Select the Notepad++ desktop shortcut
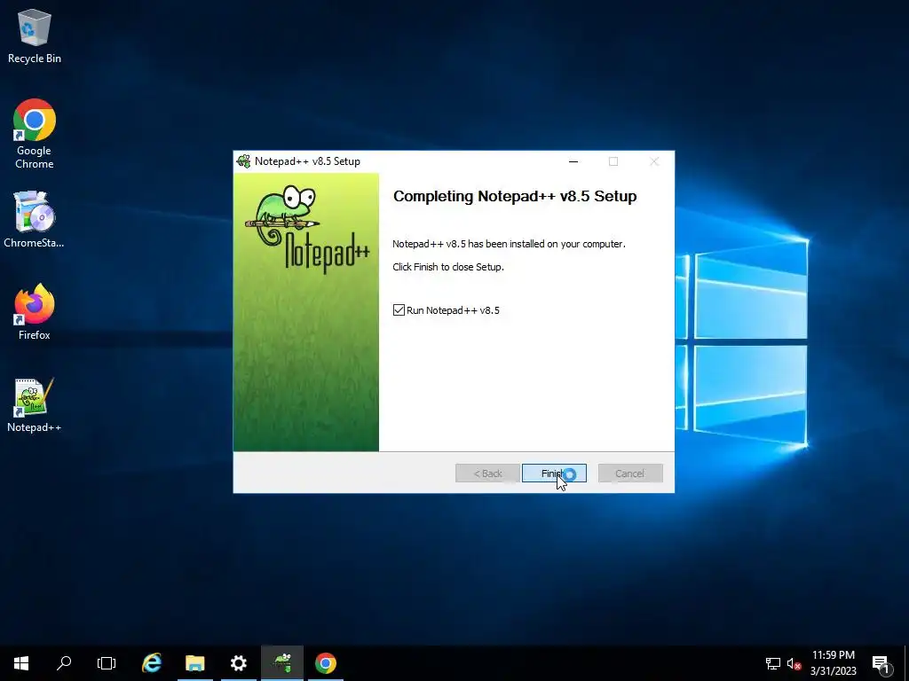The height and width of the screenshot is (681, 909). 35,404
